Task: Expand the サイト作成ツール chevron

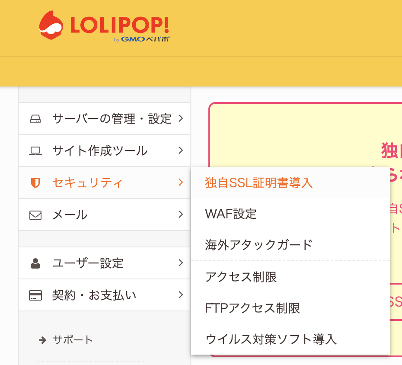Action: tap(181, 150)
